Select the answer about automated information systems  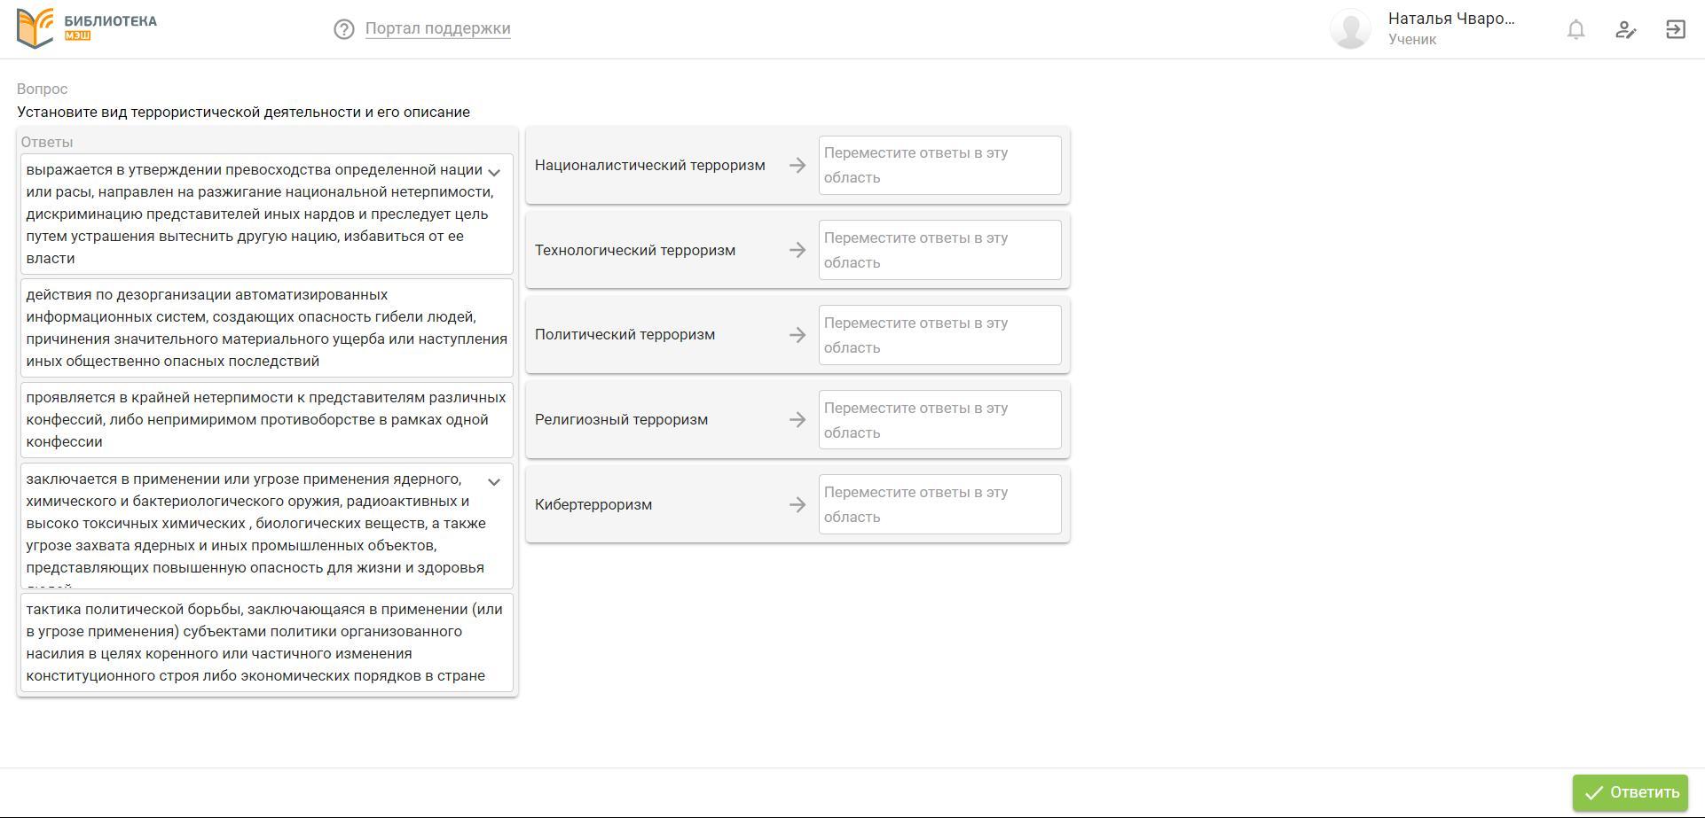(266, 328)
